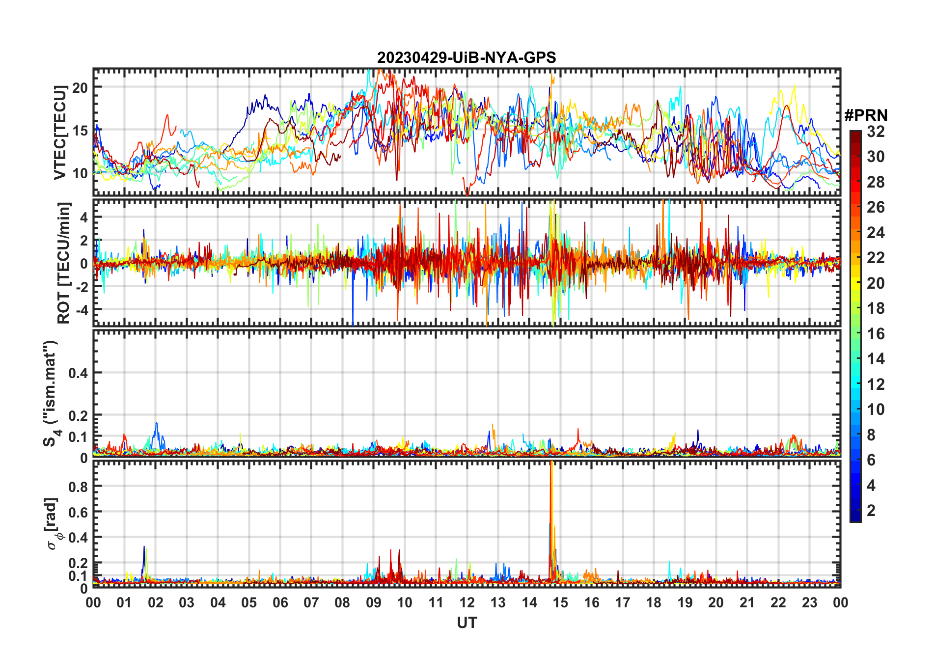Select colorbar tick label 24
The height and width of the screenshot is (653, 934).
click(876, 233)
